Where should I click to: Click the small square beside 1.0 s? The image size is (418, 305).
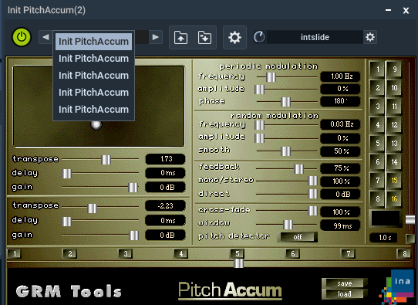click(410, 239)
